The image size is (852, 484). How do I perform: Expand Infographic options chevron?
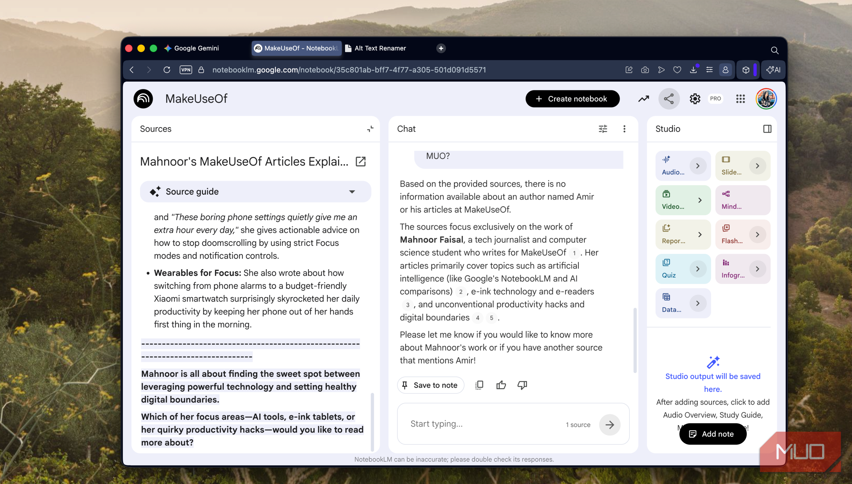coord(757,268)
